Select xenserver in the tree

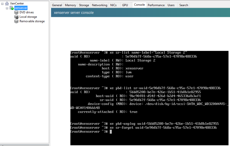pyautogui.click(x=21, y=8)
